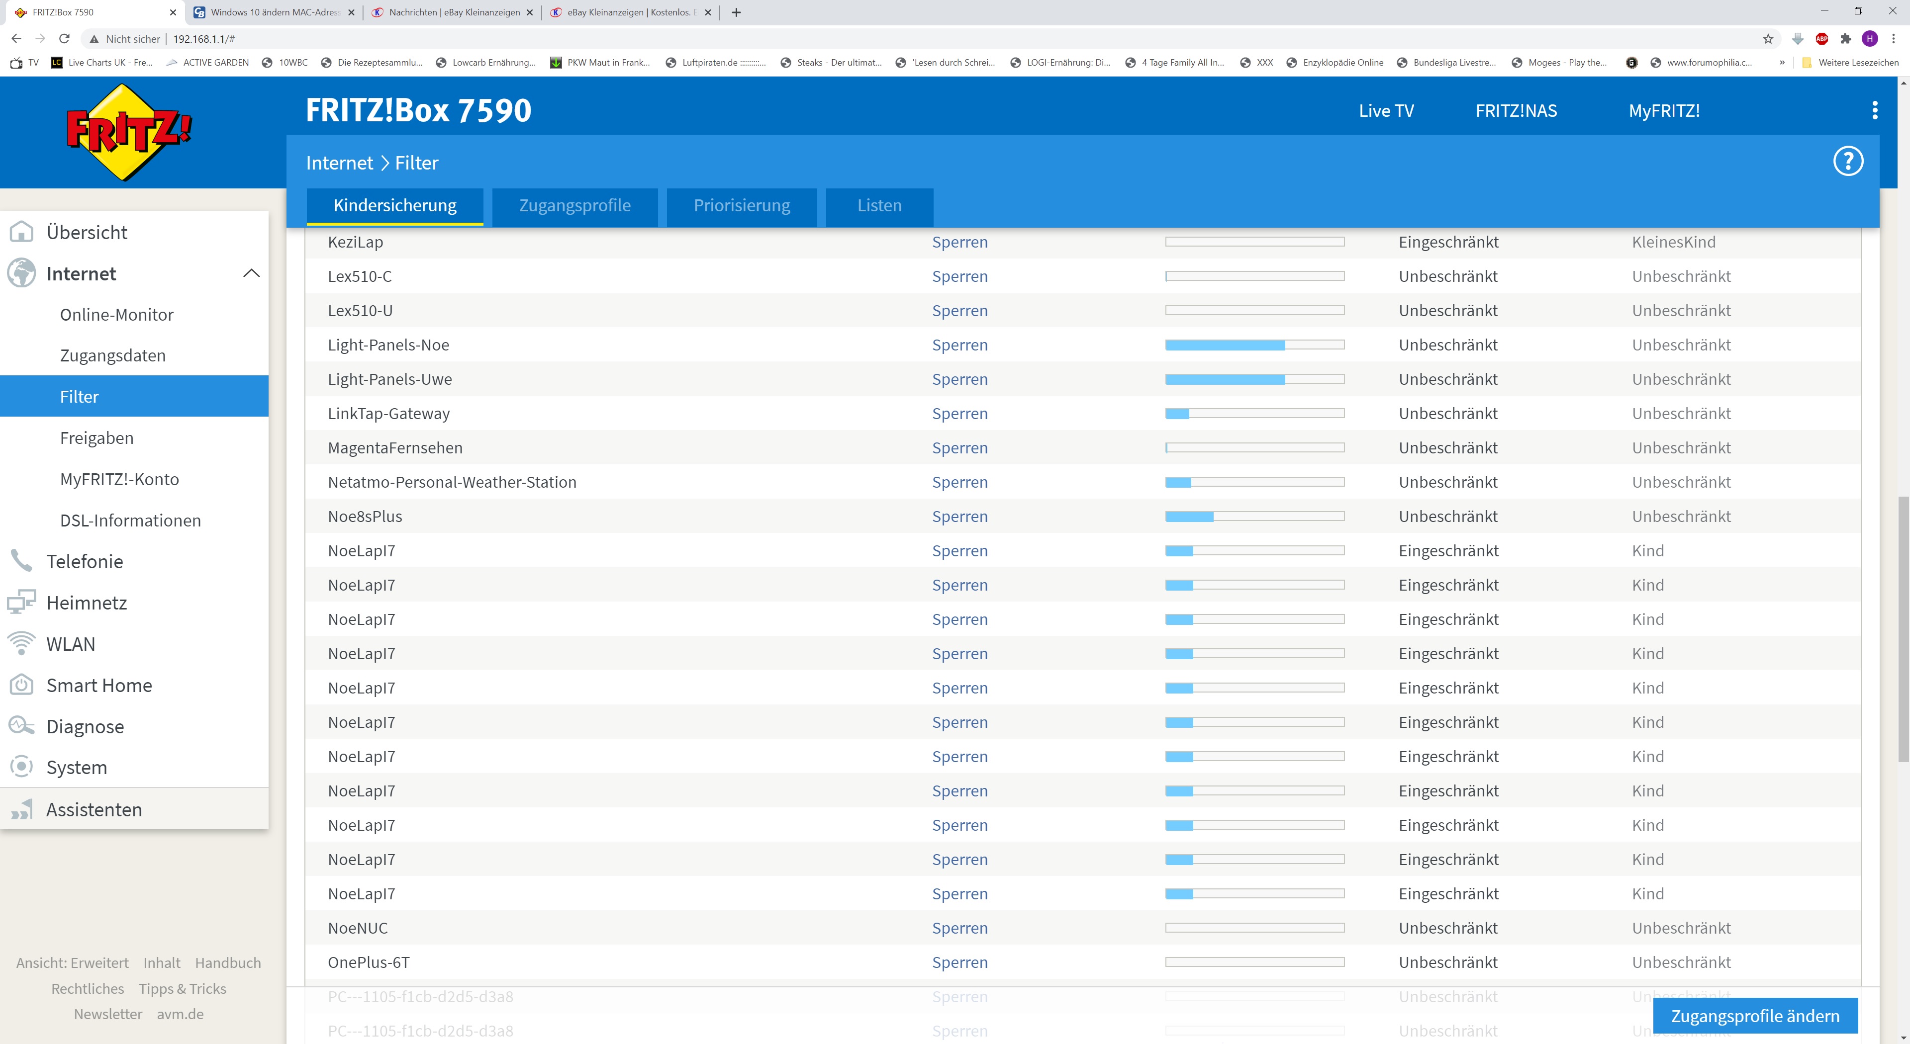Open the FRITZ!Box three-dot menu
The image size is (1910, 1044).
[1874, 110]
